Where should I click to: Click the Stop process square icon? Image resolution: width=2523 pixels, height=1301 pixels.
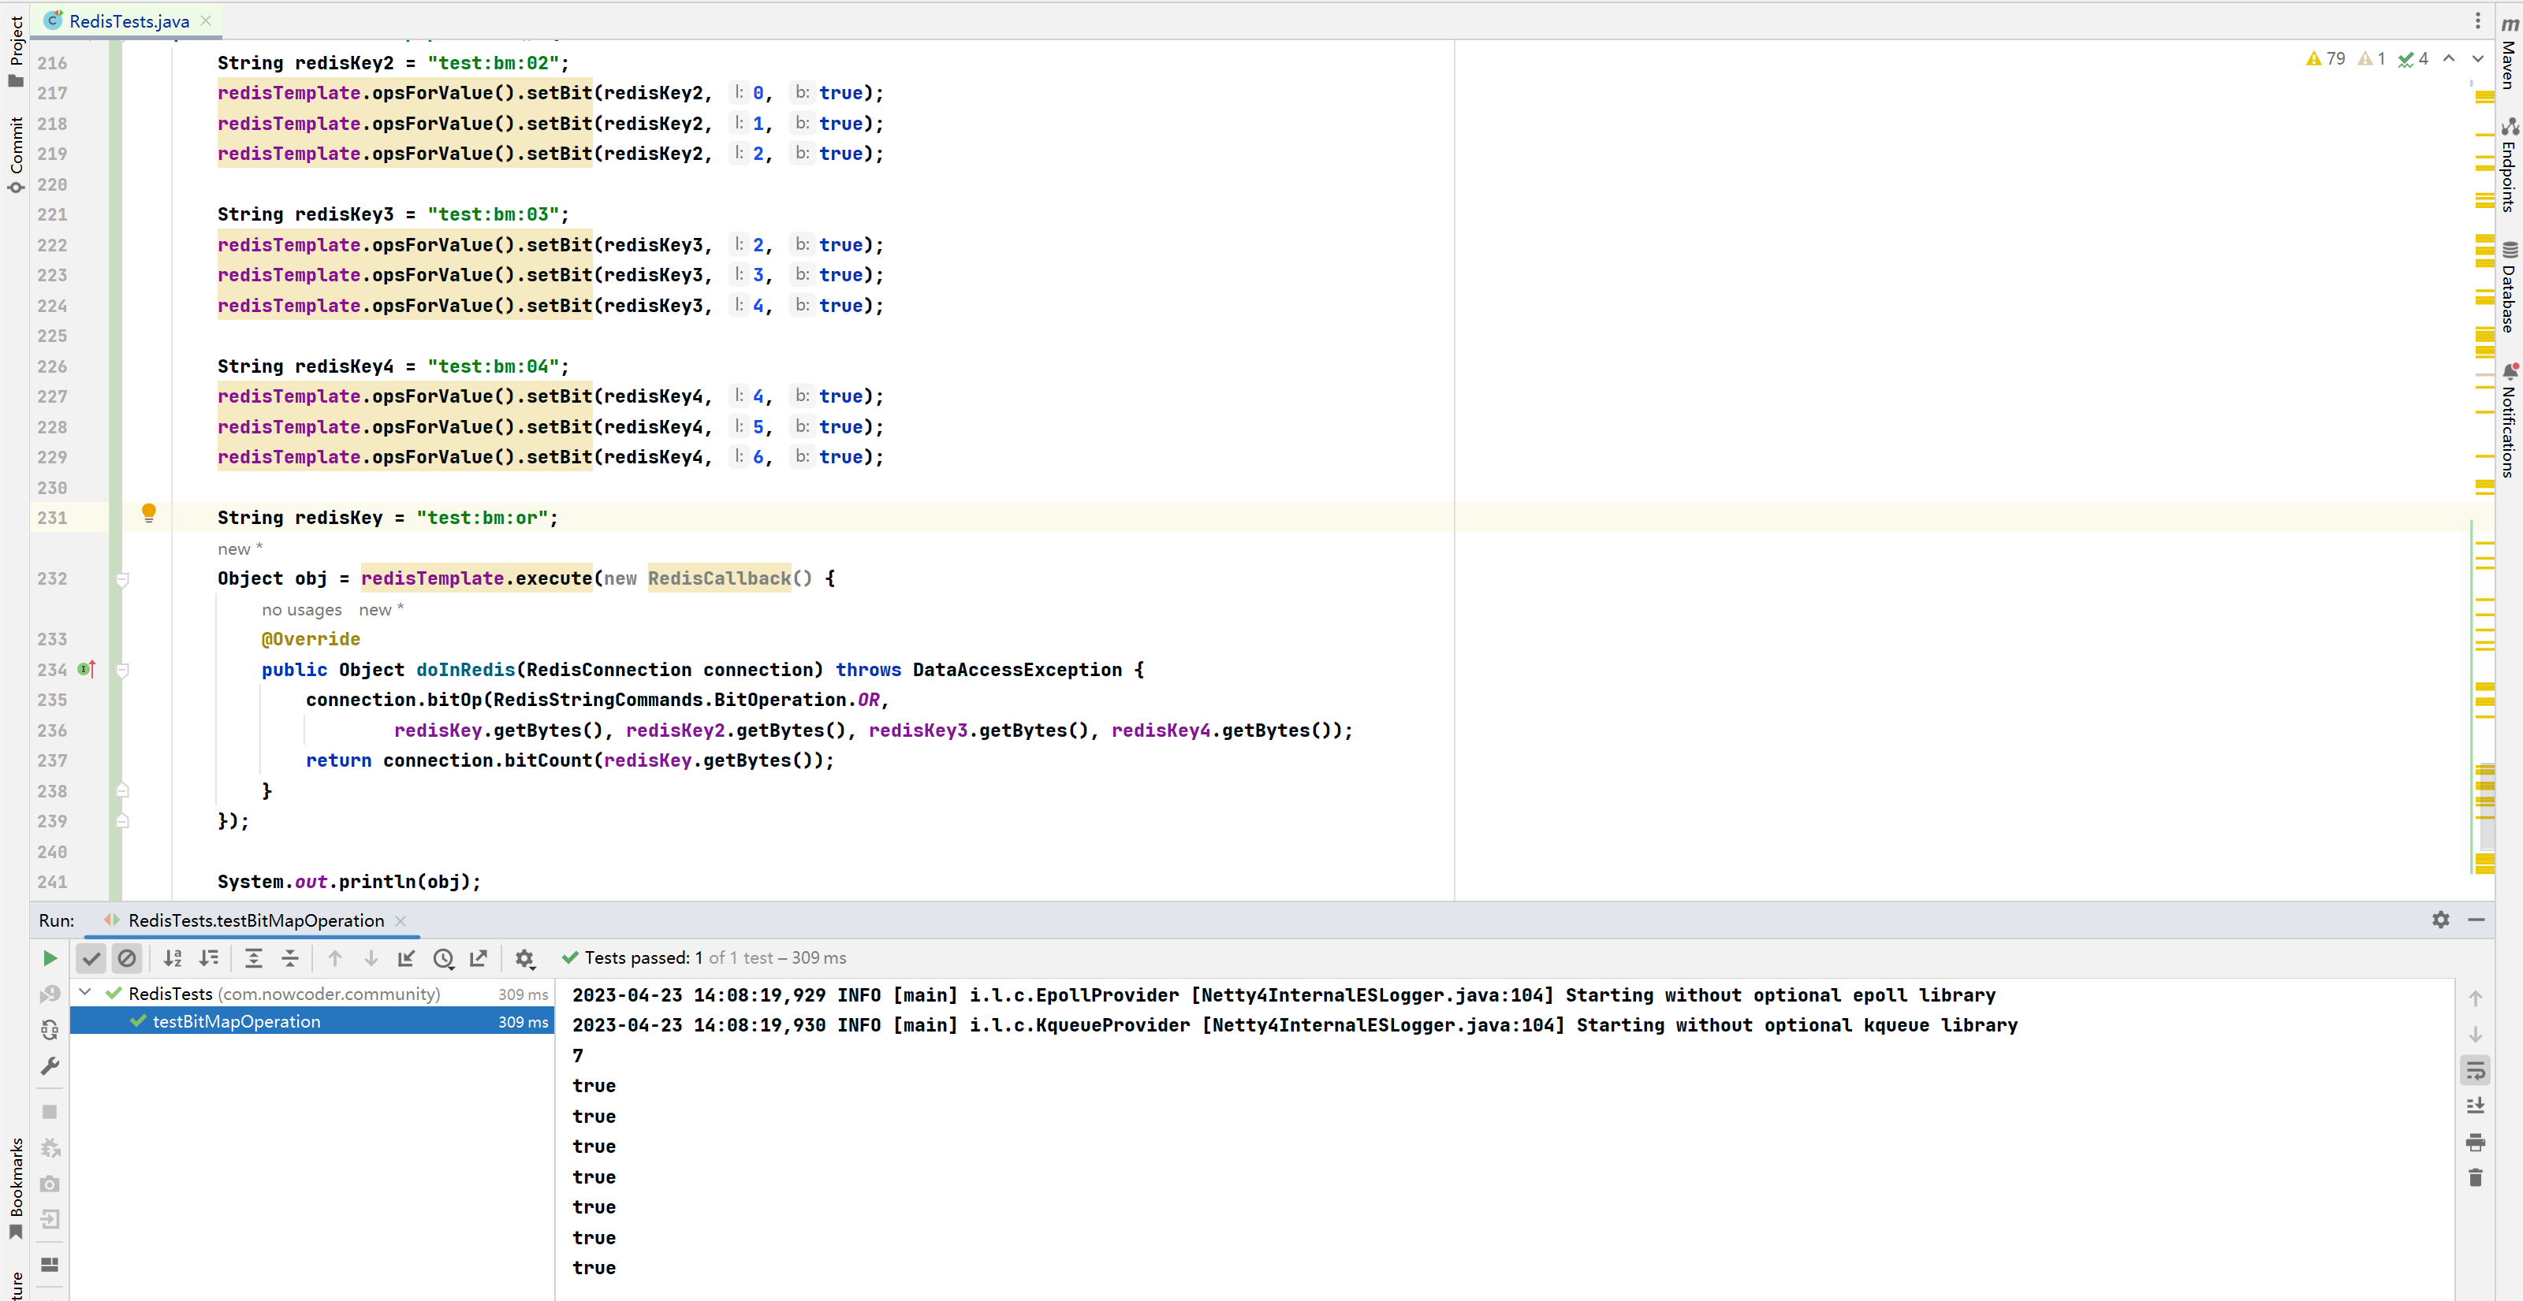click(50, 1112)
